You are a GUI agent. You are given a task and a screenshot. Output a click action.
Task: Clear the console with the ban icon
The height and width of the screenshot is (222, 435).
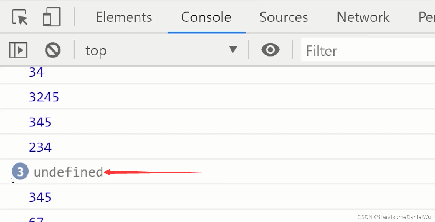(x=53, y=50)
